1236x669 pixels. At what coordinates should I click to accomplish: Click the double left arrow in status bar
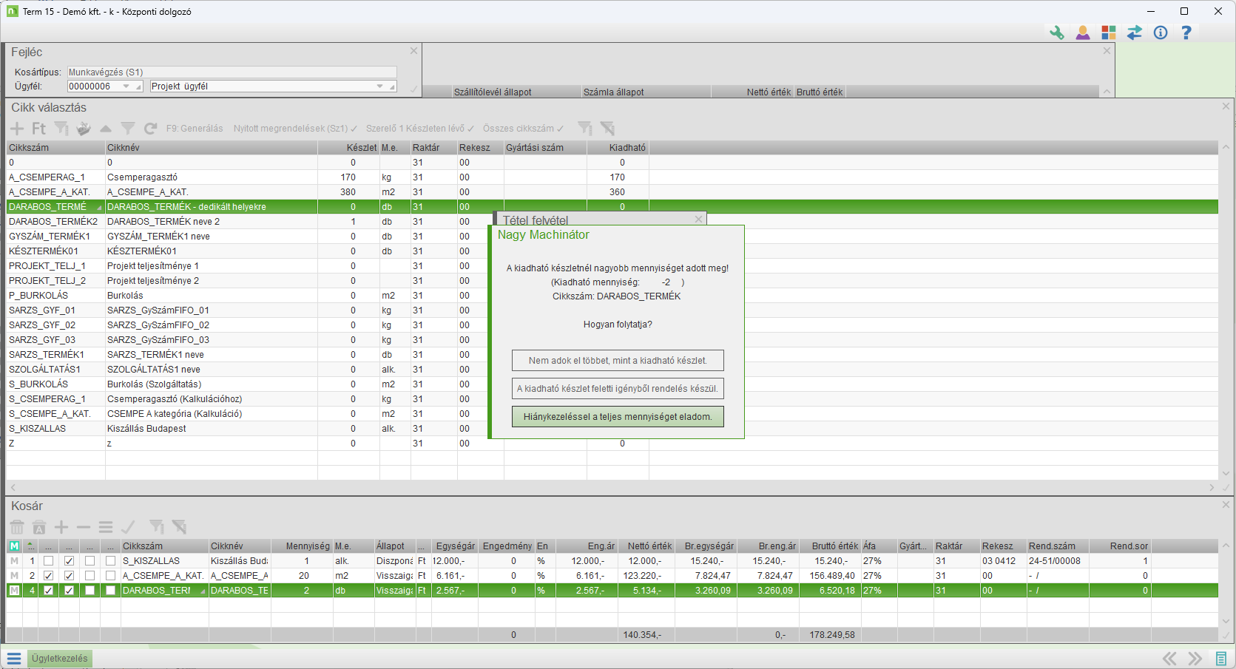tap(1169, 659)
